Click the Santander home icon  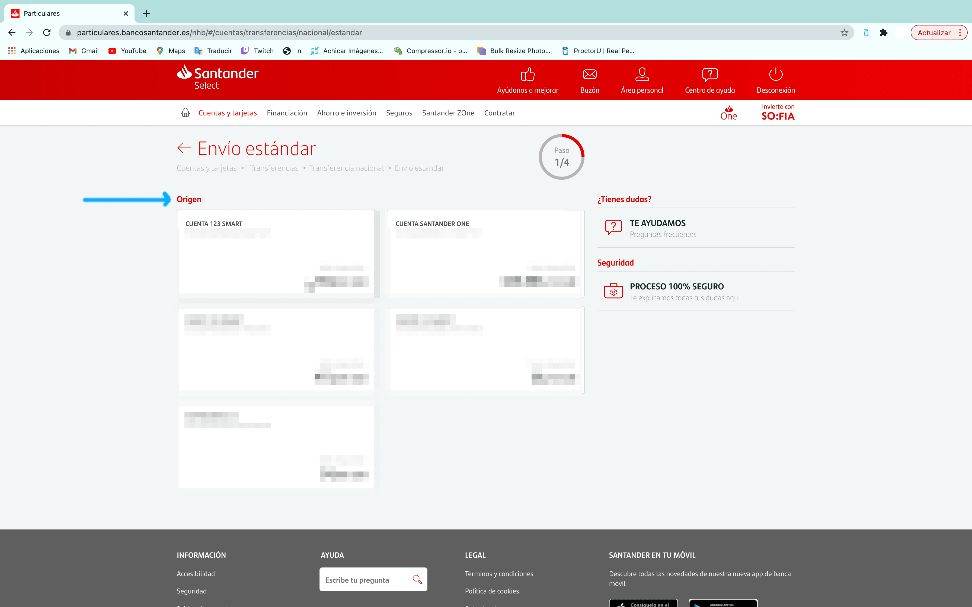186,112
